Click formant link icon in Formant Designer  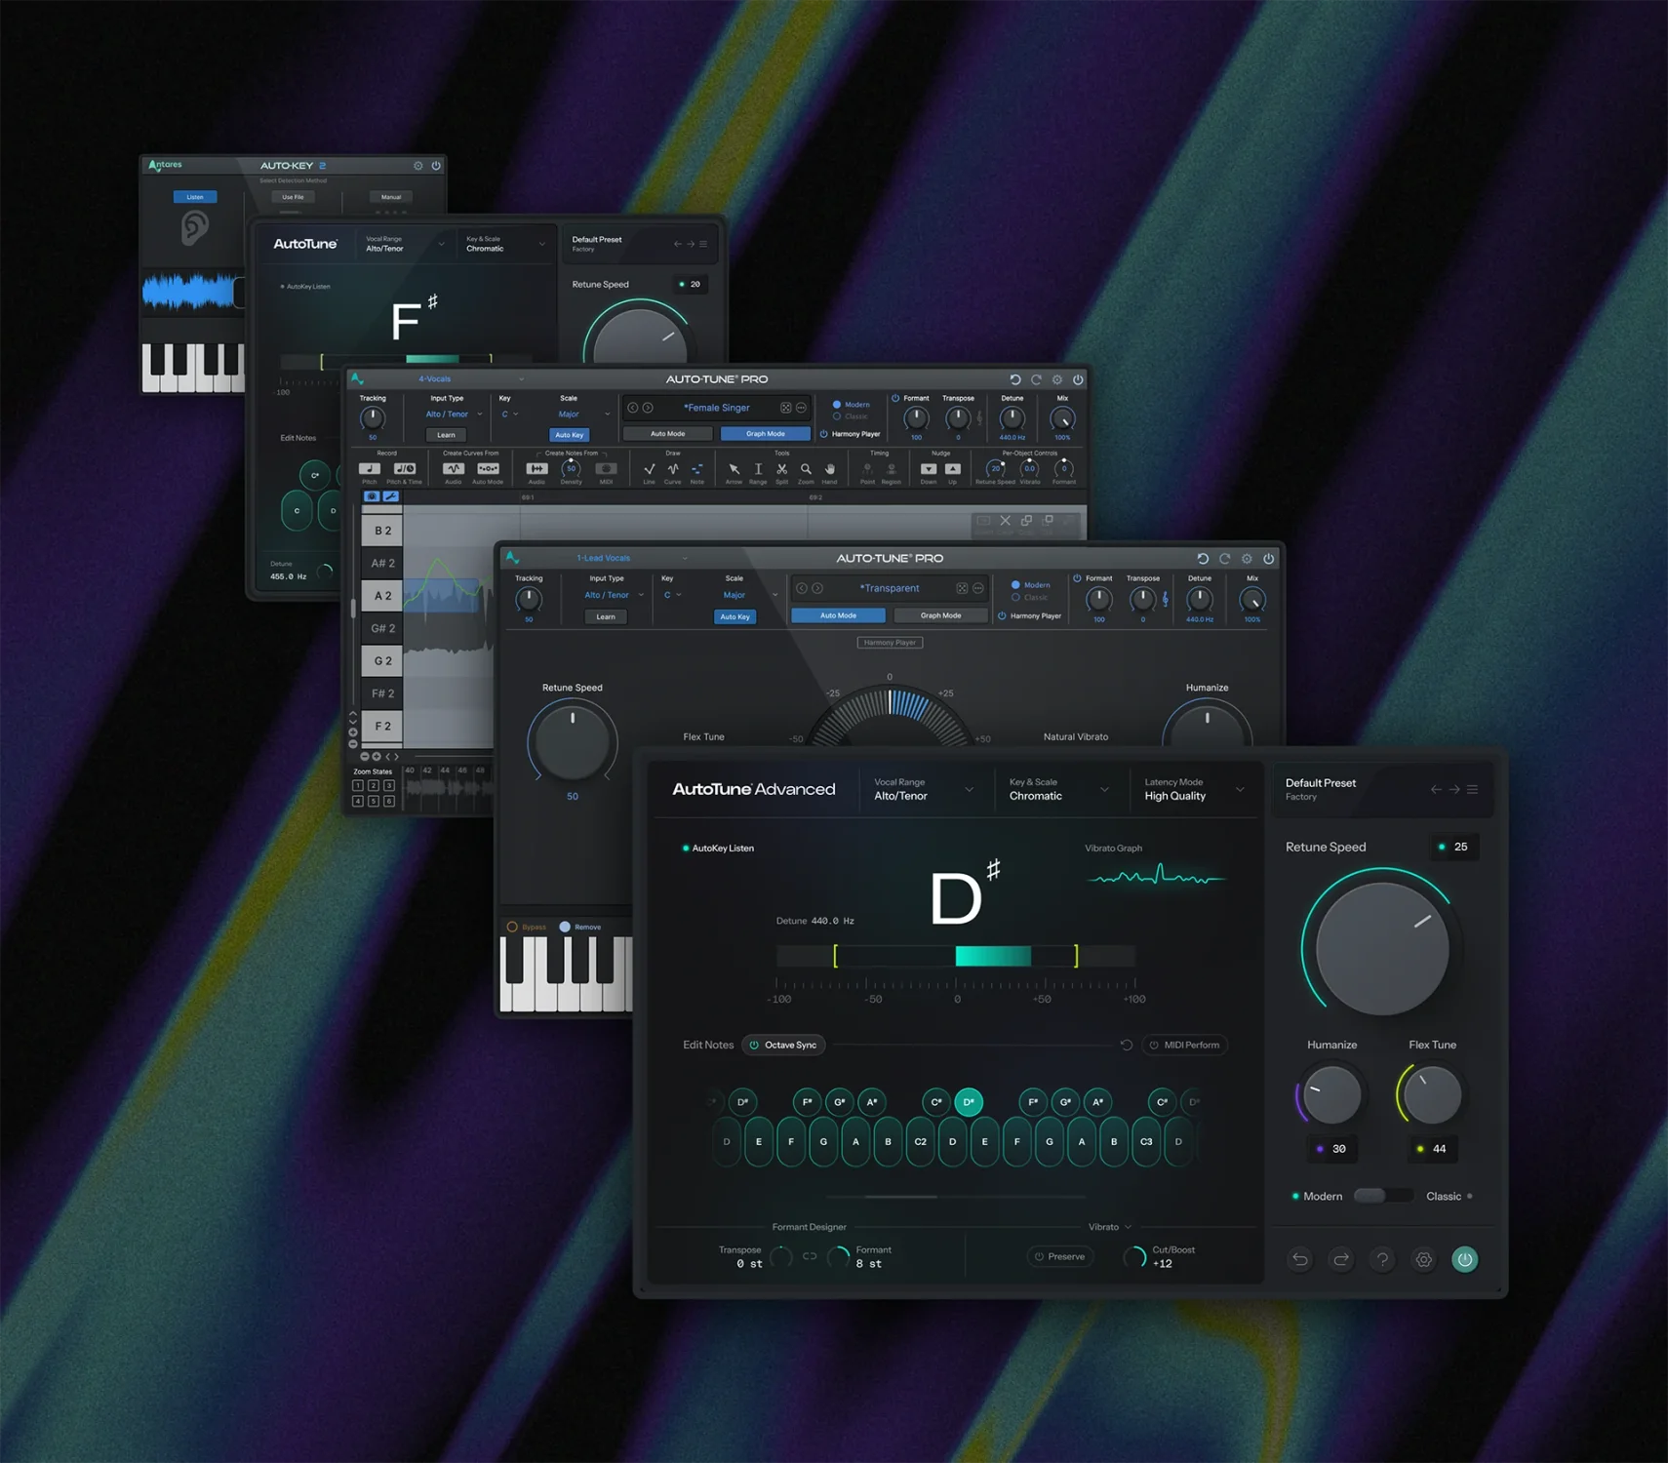click(810, 1256)
